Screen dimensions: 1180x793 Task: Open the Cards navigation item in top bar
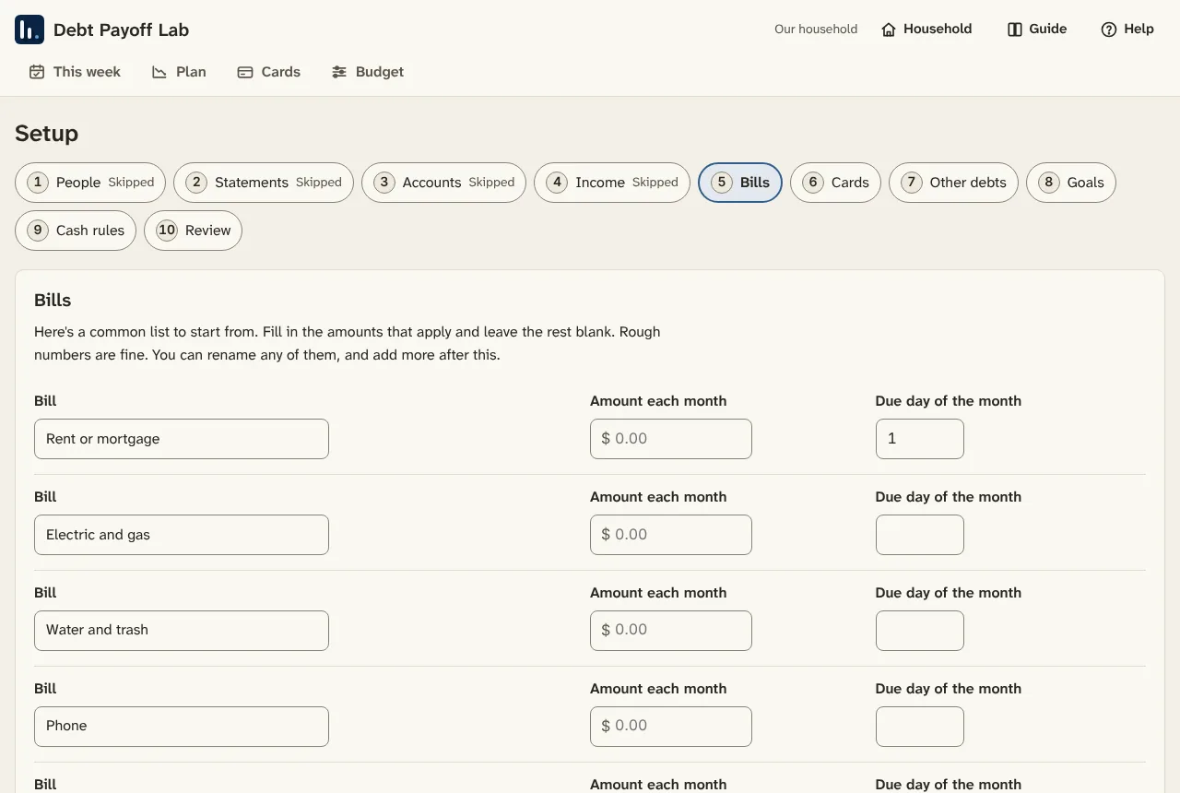pyautogui.click(x=269, y=72)
